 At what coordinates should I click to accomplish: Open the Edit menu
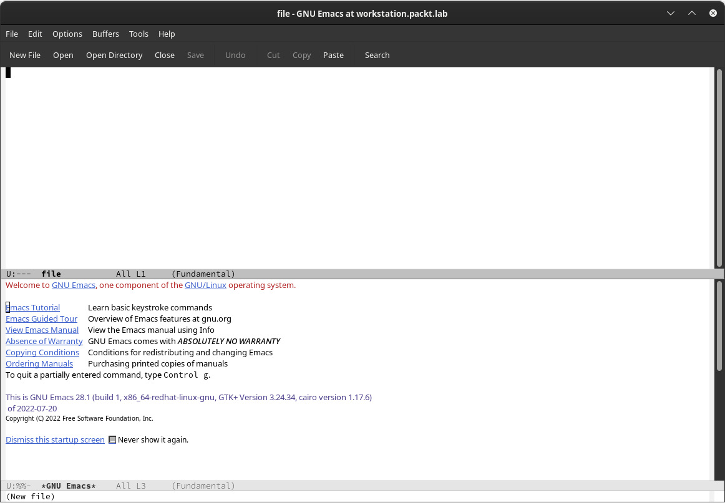point(35,34)
